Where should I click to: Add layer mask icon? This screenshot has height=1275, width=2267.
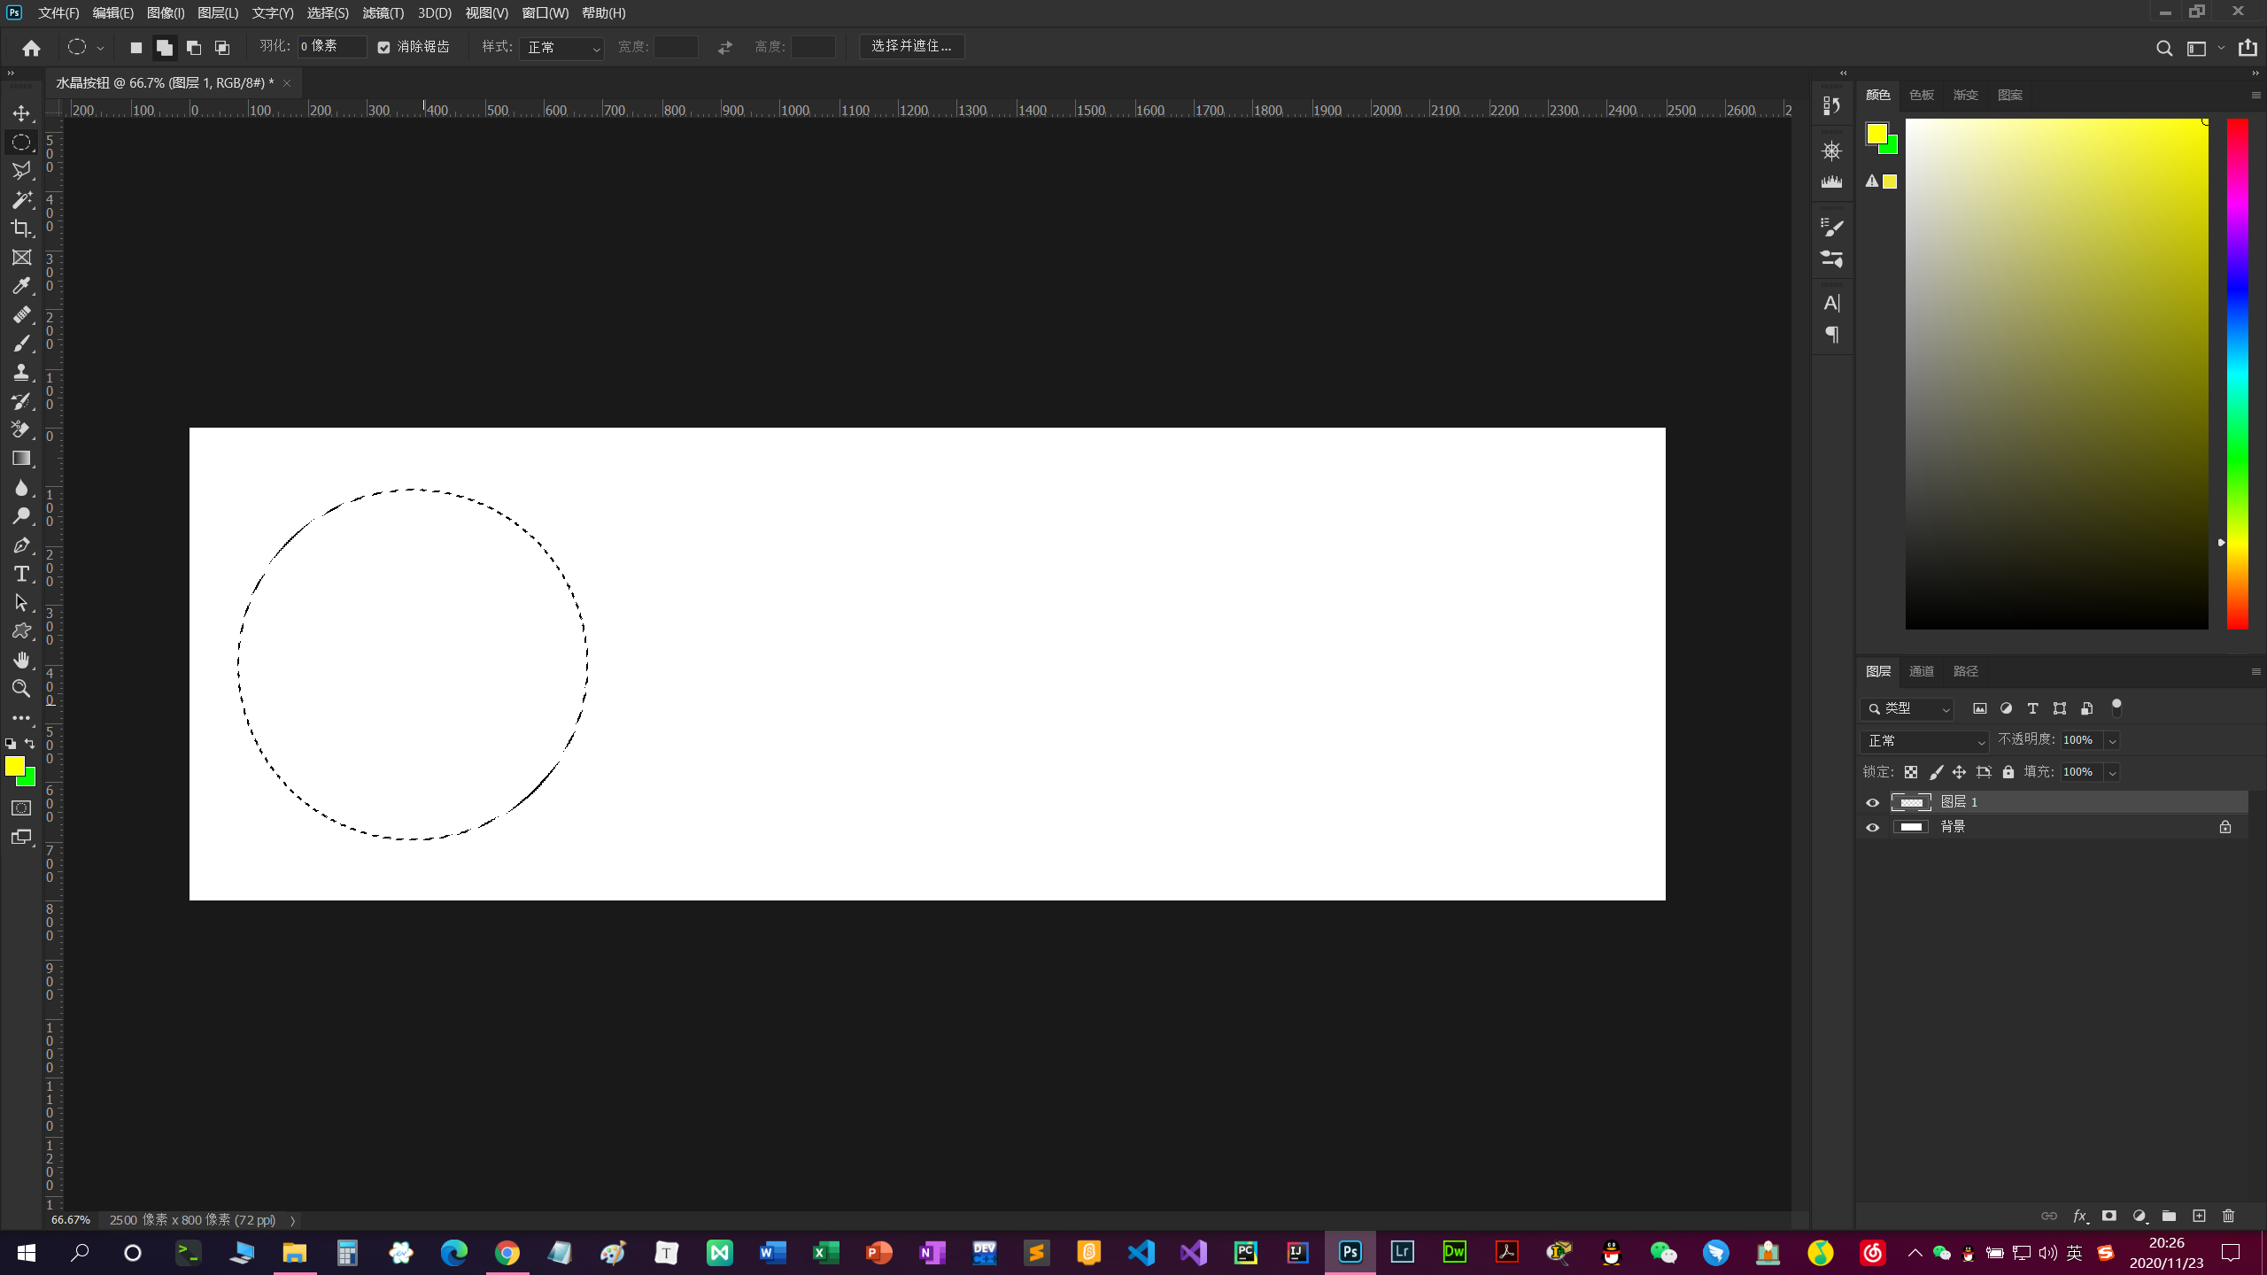click(x=2109, y=1216)
